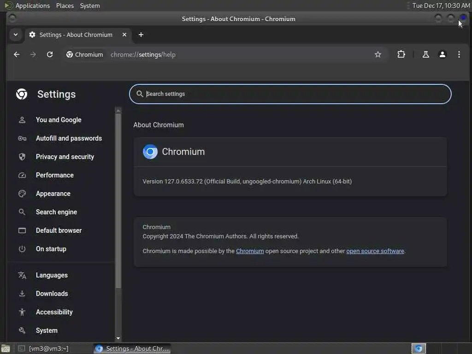Screen dimensions: 472x354
Task: Open Performance settings
Action: pos(55,175)
